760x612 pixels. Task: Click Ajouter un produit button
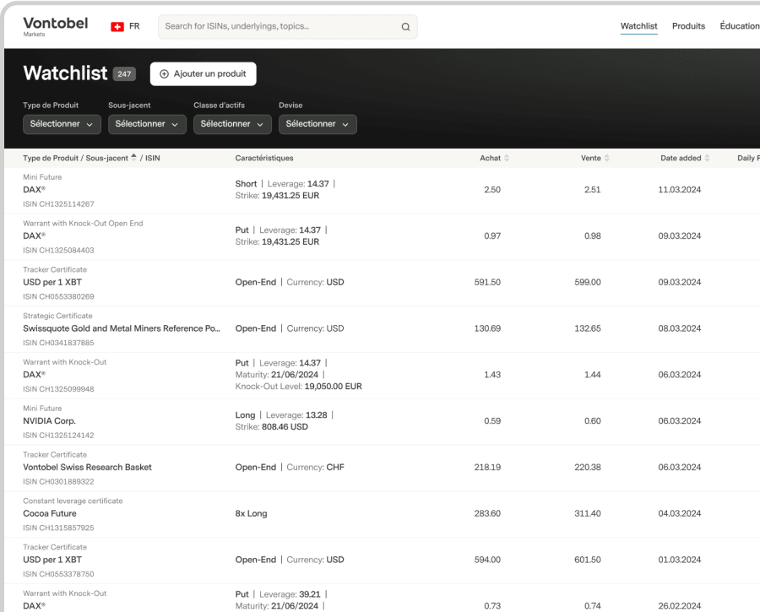coord(203,73)
